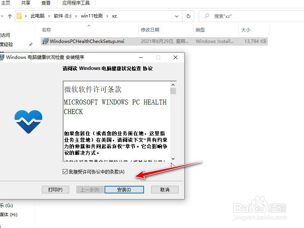Screen dimensions: 304x228
Task: Expand chevron after 软件 (E:) in path
Action: point(76,16)
